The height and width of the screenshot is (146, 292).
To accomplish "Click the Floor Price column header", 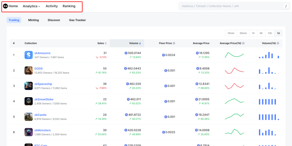I will [165, 43].
